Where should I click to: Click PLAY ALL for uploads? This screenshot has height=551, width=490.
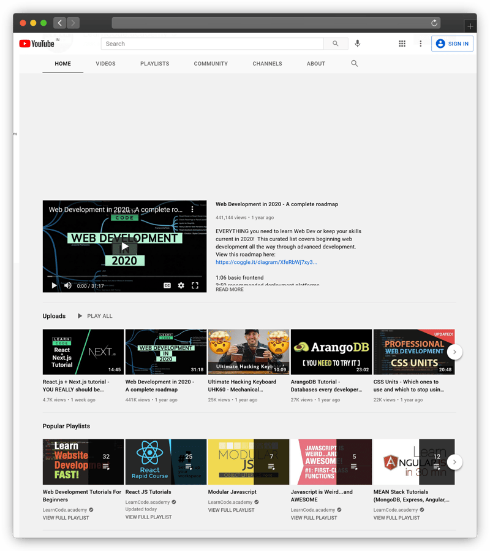pos(100,316)
